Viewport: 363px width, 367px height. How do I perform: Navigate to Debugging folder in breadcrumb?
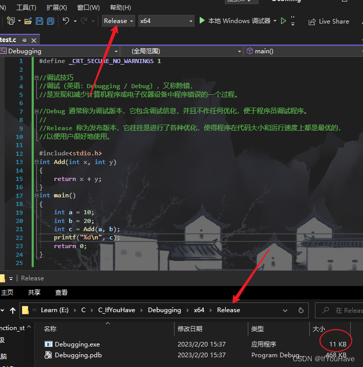tap(164, 310)
